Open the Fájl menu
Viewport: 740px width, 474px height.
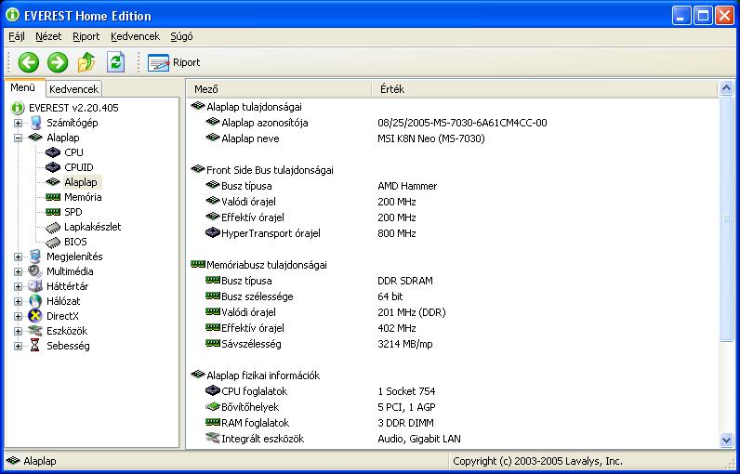pos(17,36)
